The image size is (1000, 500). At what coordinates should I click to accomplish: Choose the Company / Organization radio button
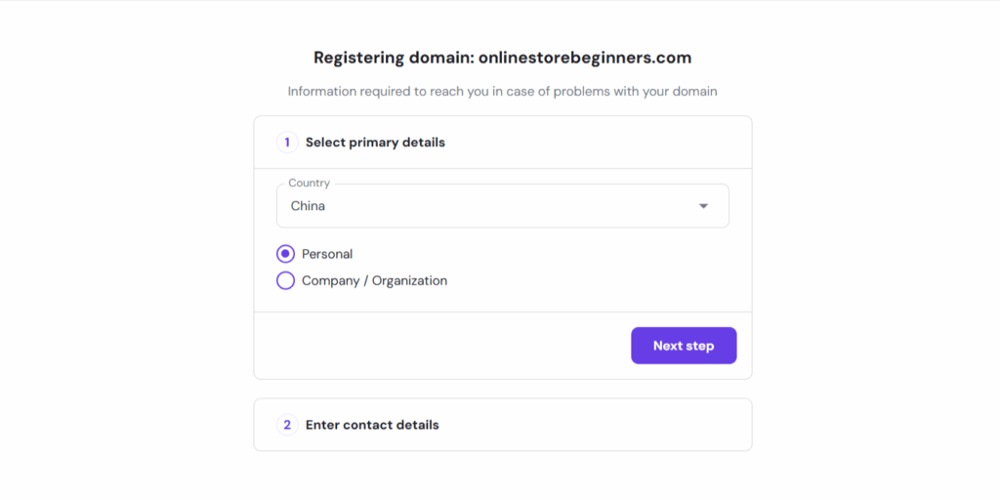(286, 281)
